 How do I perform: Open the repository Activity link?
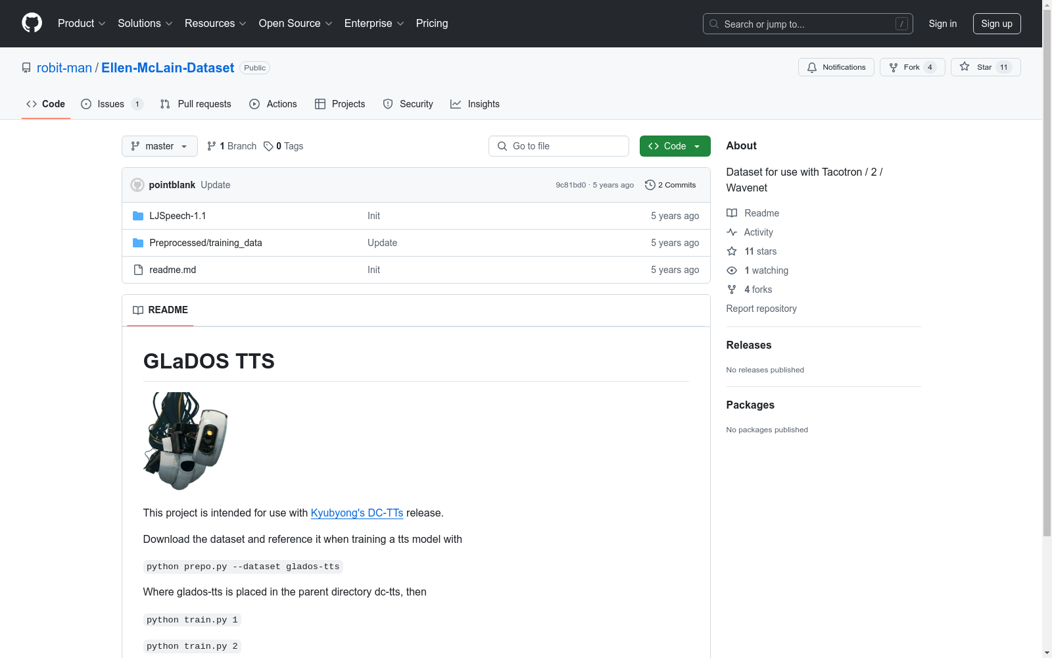(750, 232)
